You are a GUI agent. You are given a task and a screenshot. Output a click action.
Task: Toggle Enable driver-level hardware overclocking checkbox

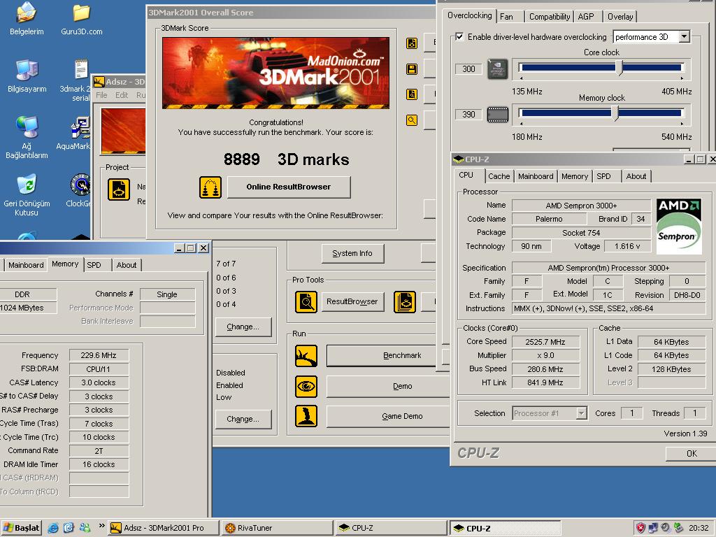click(459, 36)
